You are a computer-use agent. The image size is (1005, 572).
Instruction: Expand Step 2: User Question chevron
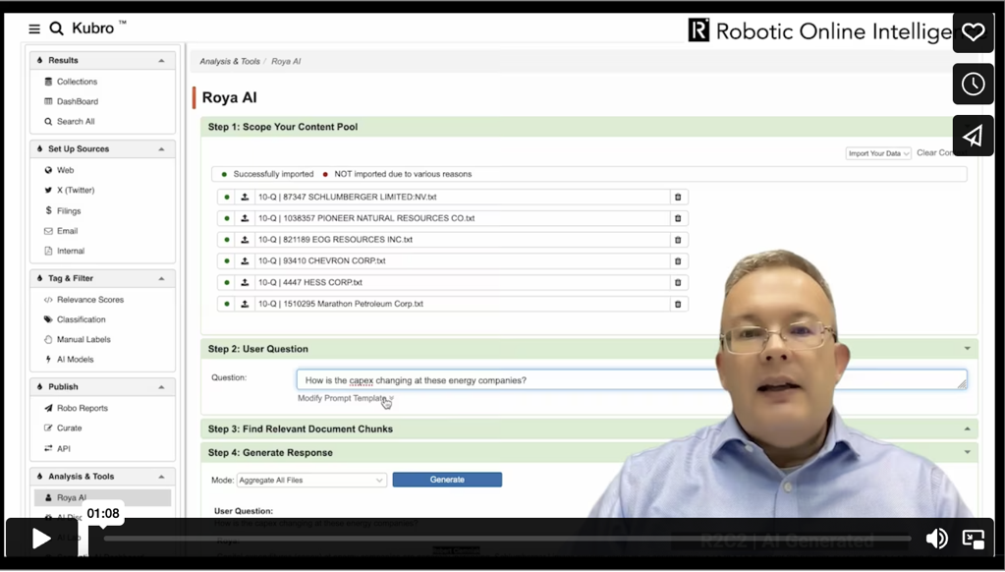click(968, 349)
